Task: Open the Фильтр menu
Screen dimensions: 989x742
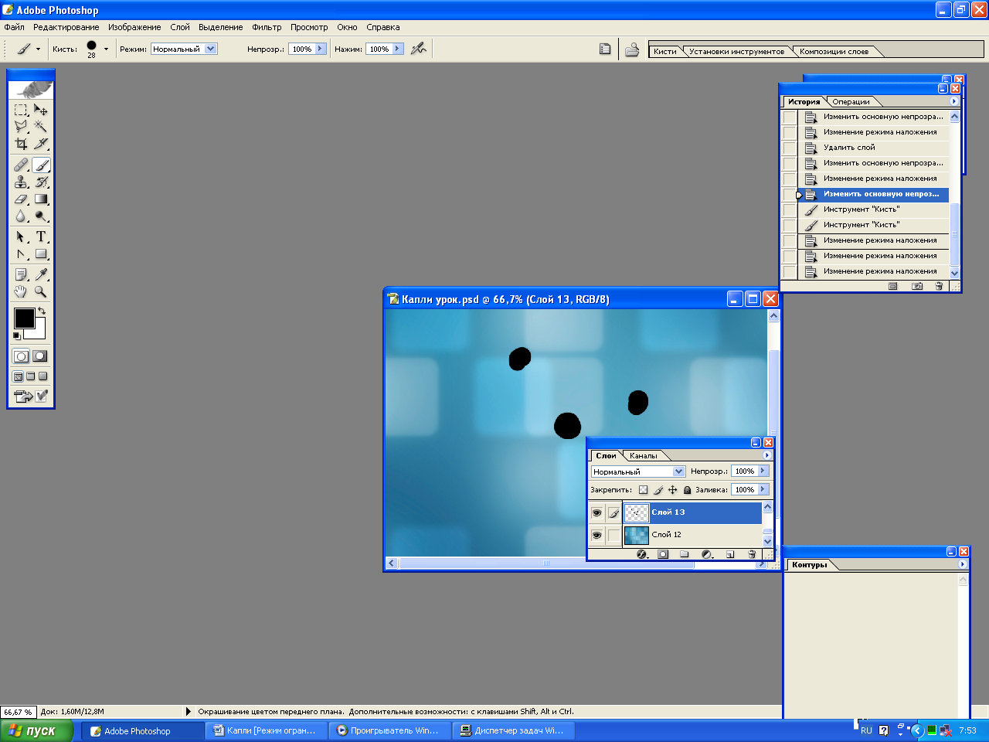Action: tap(267, 27)
